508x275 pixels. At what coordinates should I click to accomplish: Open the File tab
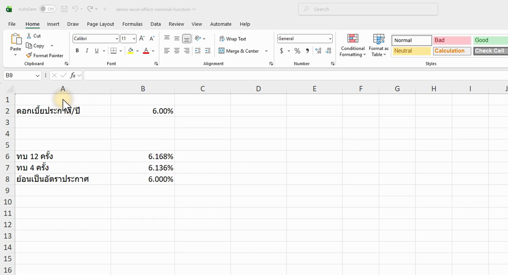coord(12,24)
